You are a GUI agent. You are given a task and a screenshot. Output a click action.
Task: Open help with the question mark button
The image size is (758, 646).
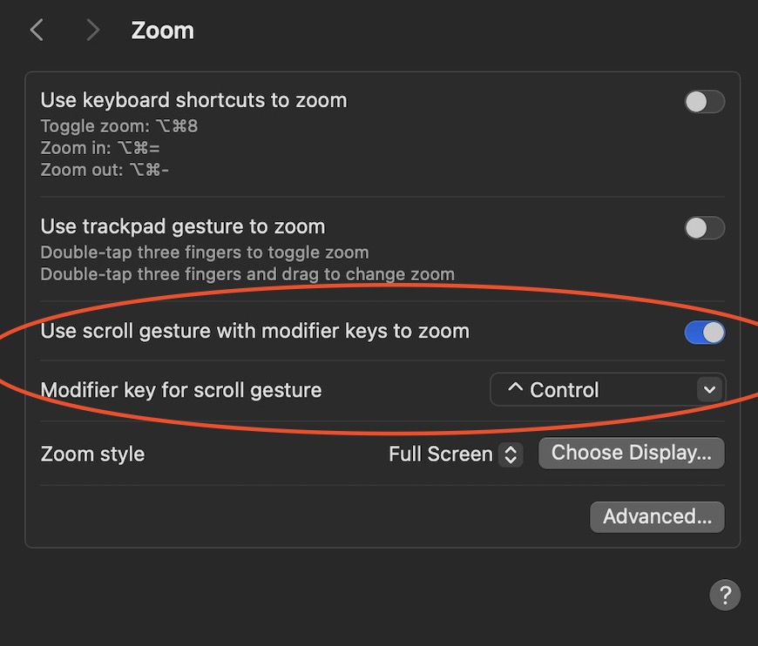click(725, 595)
